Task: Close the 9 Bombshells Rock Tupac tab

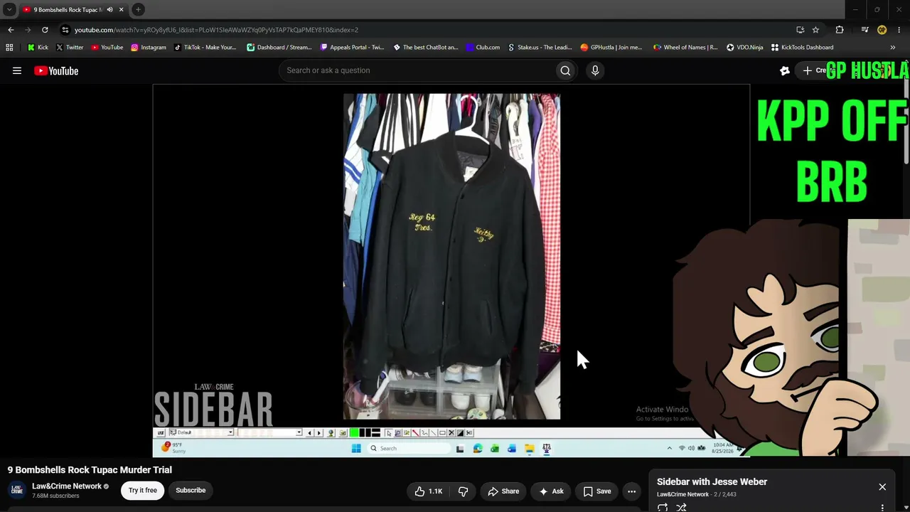Action: 122,10
